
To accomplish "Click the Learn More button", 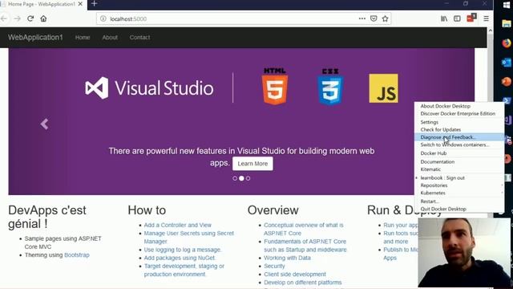I will coord(252,164).
